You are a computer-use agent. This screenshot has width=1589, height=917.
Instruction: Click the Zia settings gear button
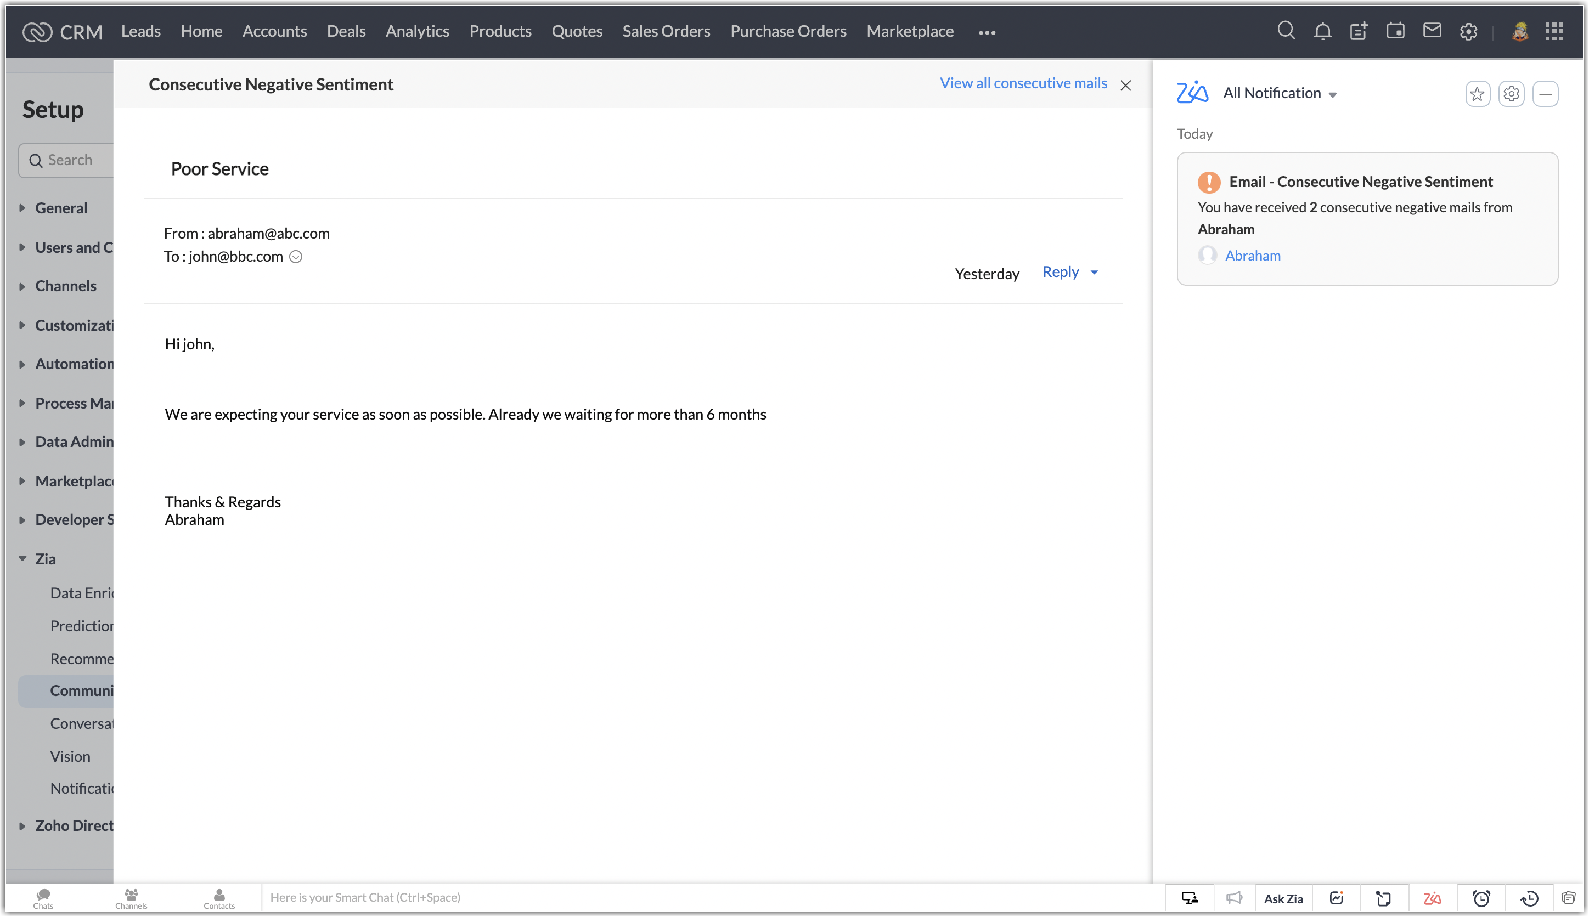[x=1511, y=94]
